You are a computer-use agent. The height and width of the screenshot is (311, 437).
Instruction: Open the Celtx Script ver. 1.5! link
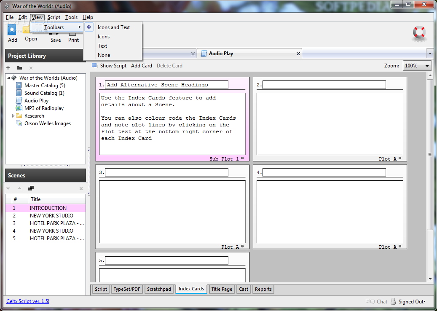point(28,301)
